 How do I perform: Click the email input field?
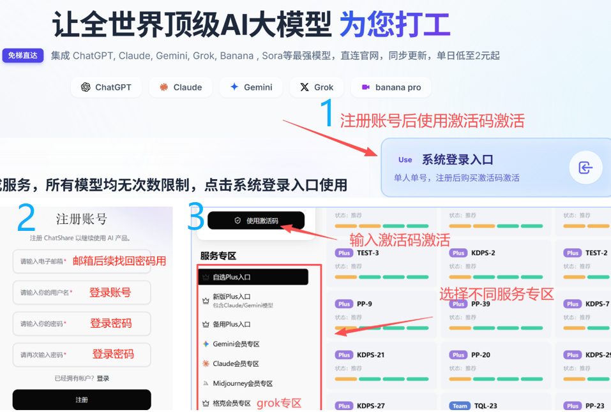point(82,261)
